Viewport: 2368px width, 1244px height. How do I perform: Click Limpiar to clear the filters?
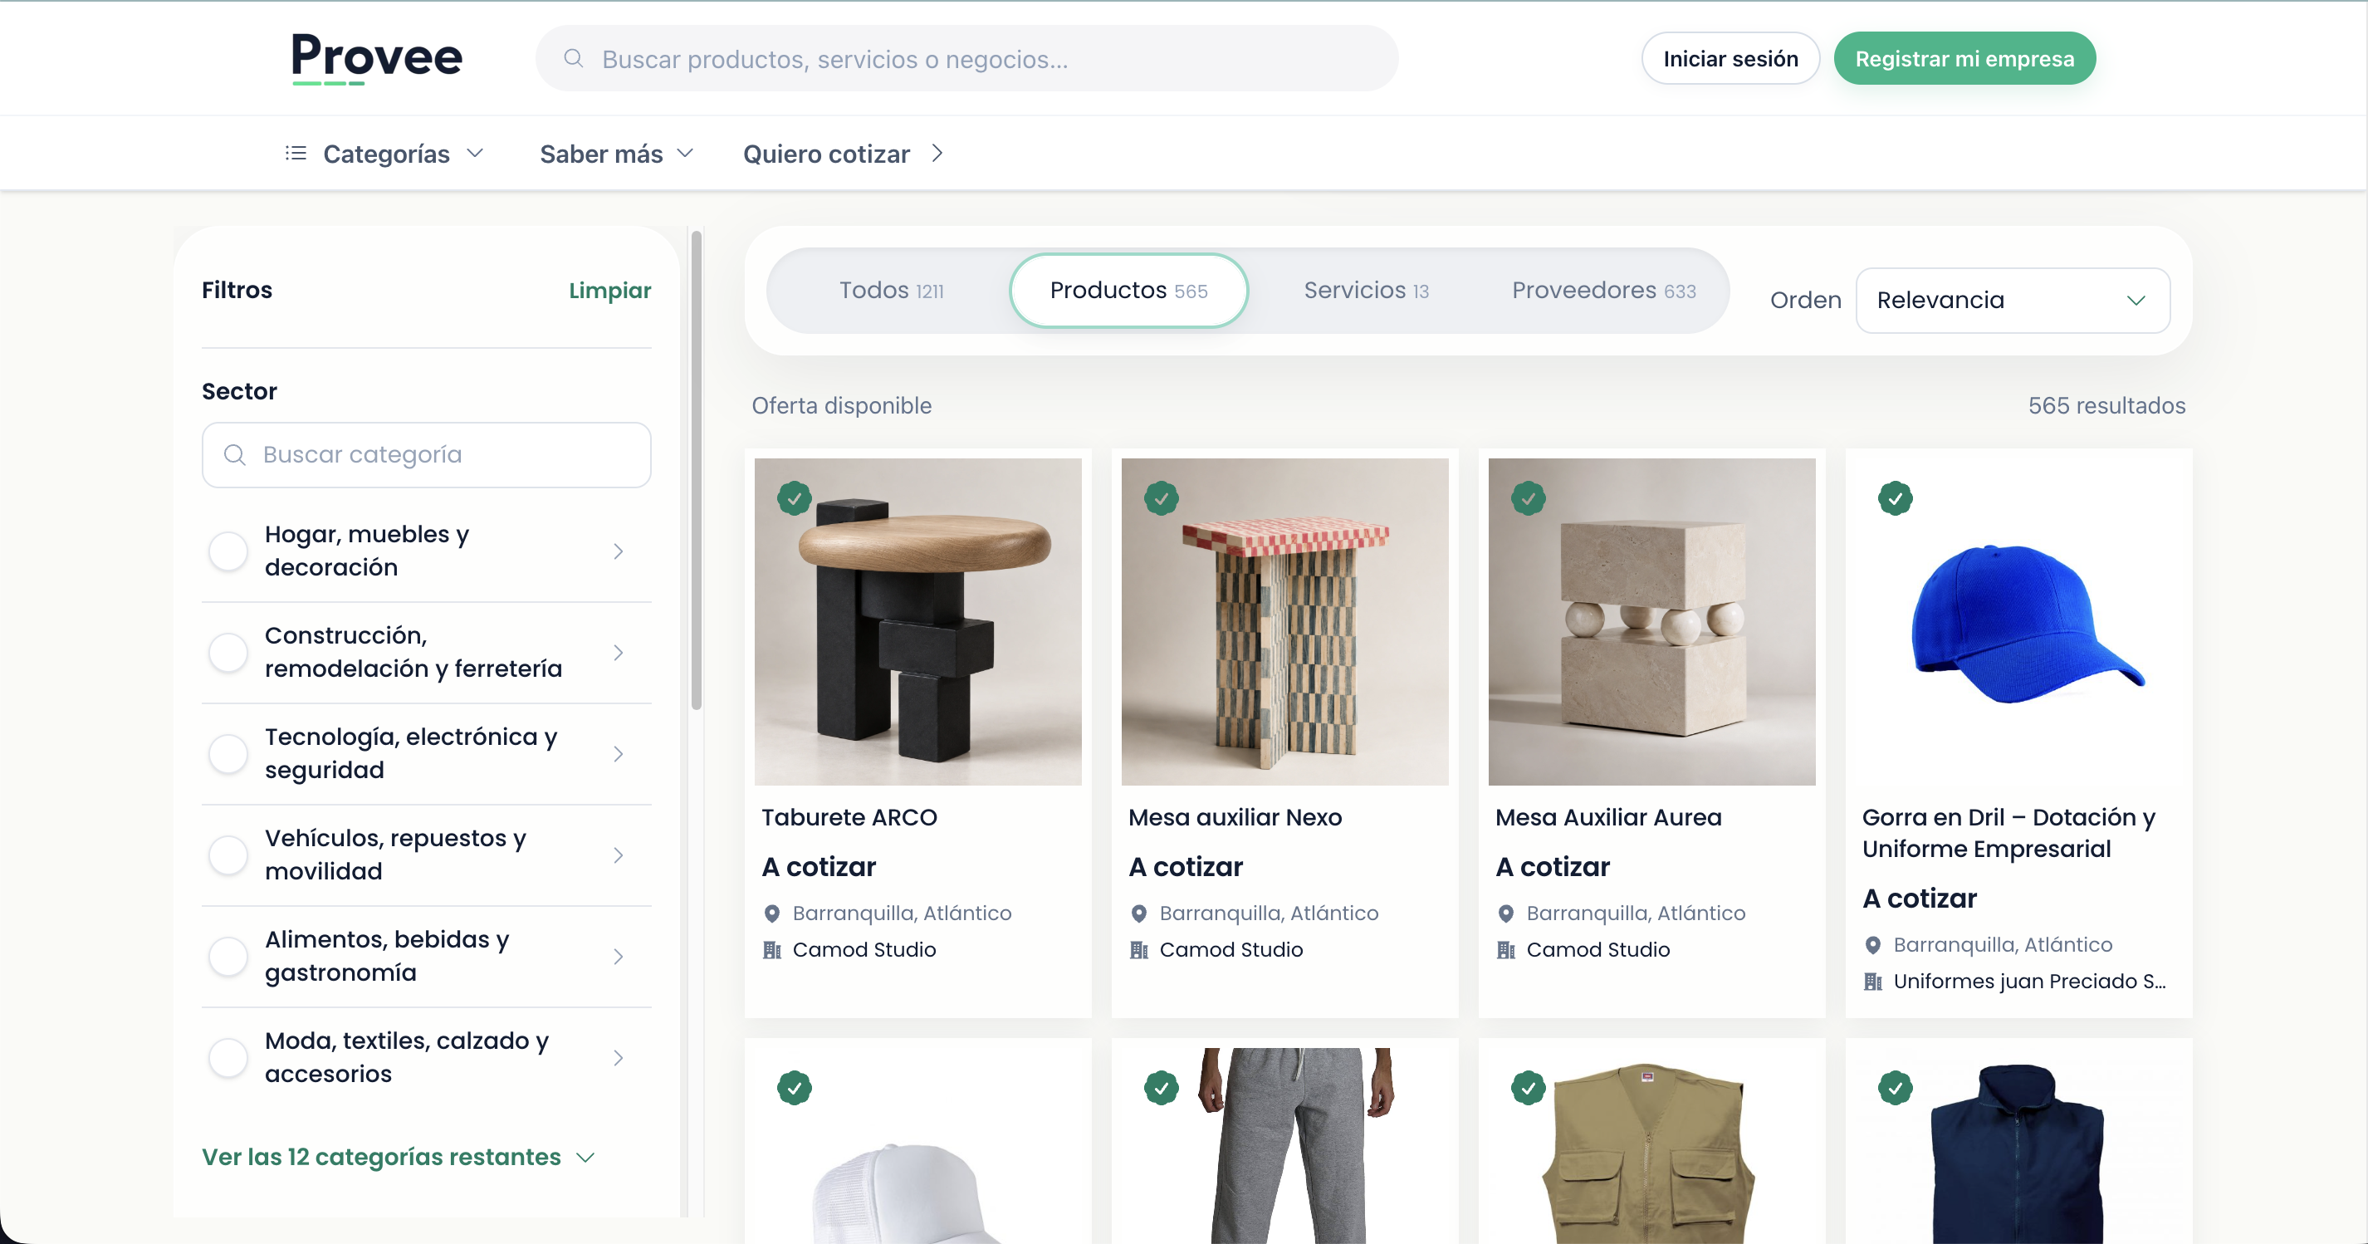pos(609,291)
